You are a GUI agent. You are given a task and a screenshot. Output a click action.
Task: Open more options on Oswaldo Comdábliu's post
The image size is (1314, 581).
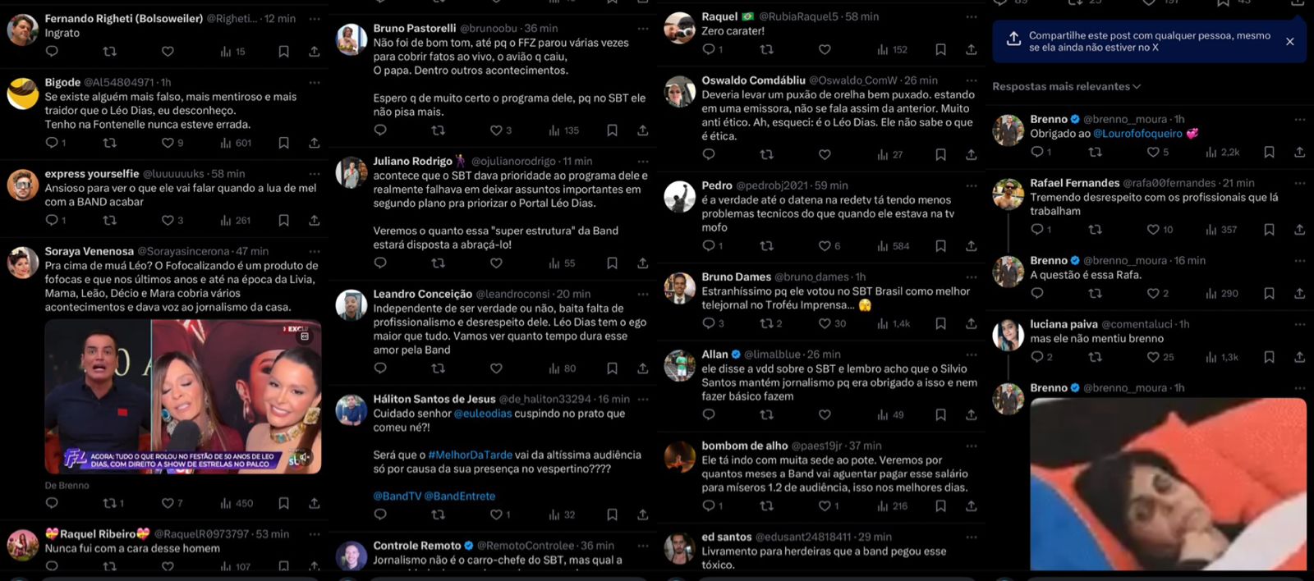(972, 80)
